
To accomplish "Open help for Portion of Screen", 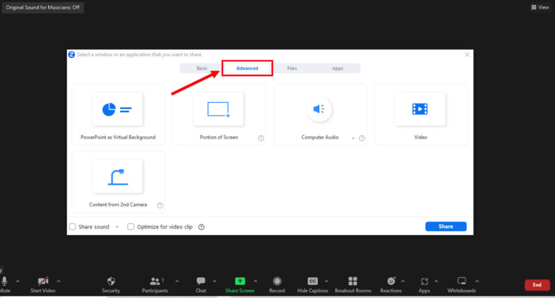I will 261,138.
